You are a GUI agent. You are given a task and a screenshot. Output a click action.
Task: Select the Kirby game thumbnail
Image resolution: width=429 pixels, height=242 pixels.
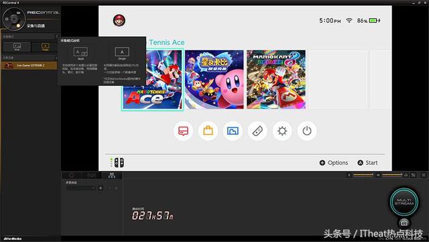pos(214,79)
